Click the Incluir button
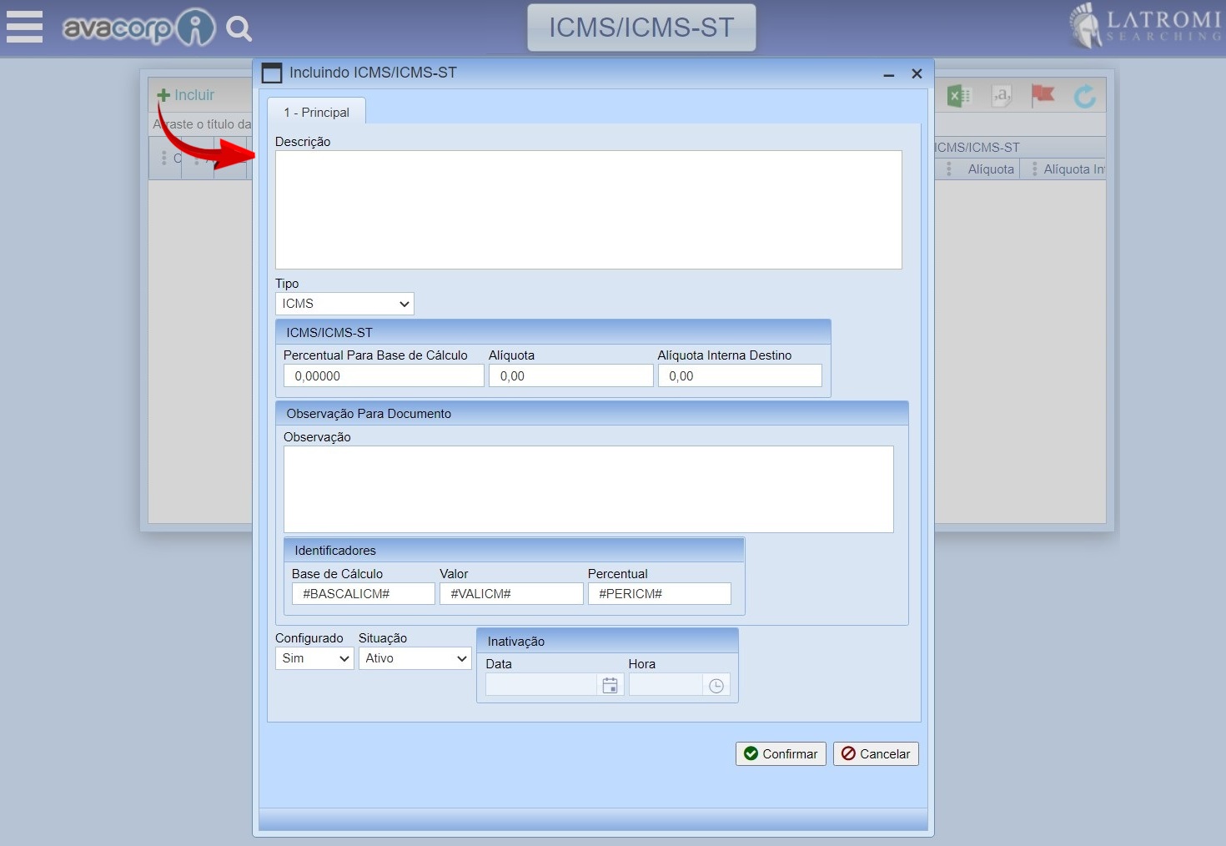 tap(186, 95)
